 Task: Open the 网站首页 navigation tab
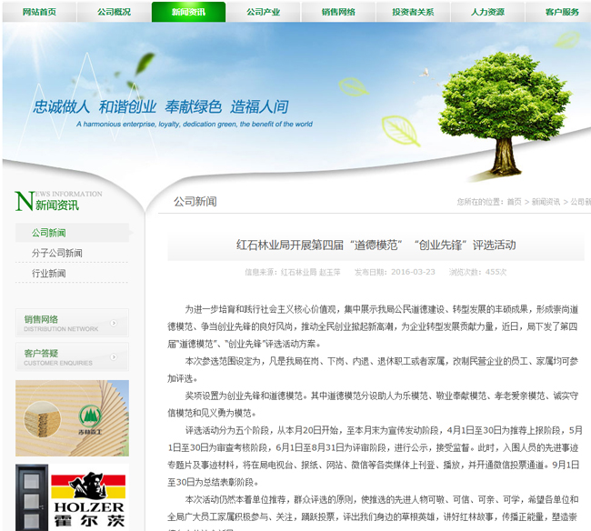[x=38, y=12]
